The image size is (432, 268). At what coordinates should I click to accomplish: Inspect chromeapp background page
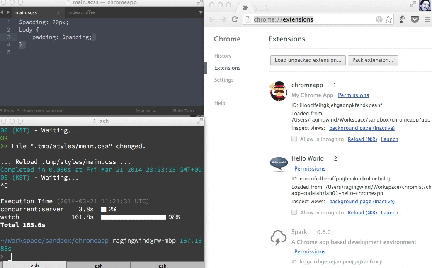(362, 128)
